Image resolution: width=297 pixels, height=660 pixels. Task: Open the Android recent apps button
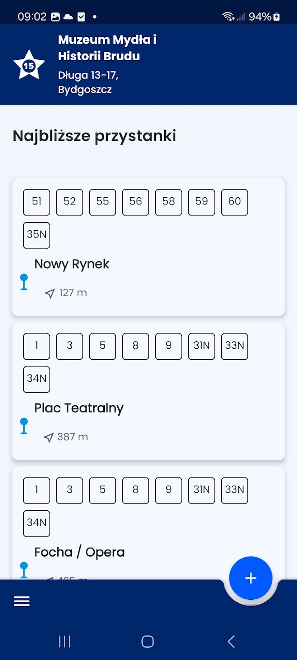pyautogui.click(x=64, y=641)
